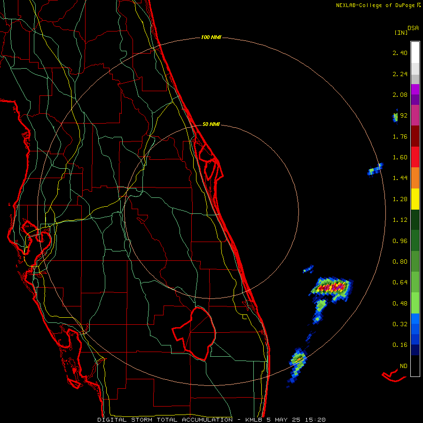Screen dimensions: 423x423
Task: Click the yellow legend swatch
Action: tap(415, 199)
